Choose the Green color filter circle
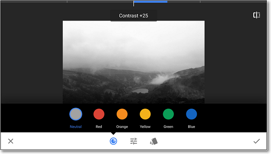This screenshot has height=154, width=271. click(x=168, y=114)
